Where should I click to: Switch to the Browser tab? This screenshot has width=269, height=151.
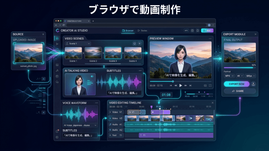[x=128, y=31]
